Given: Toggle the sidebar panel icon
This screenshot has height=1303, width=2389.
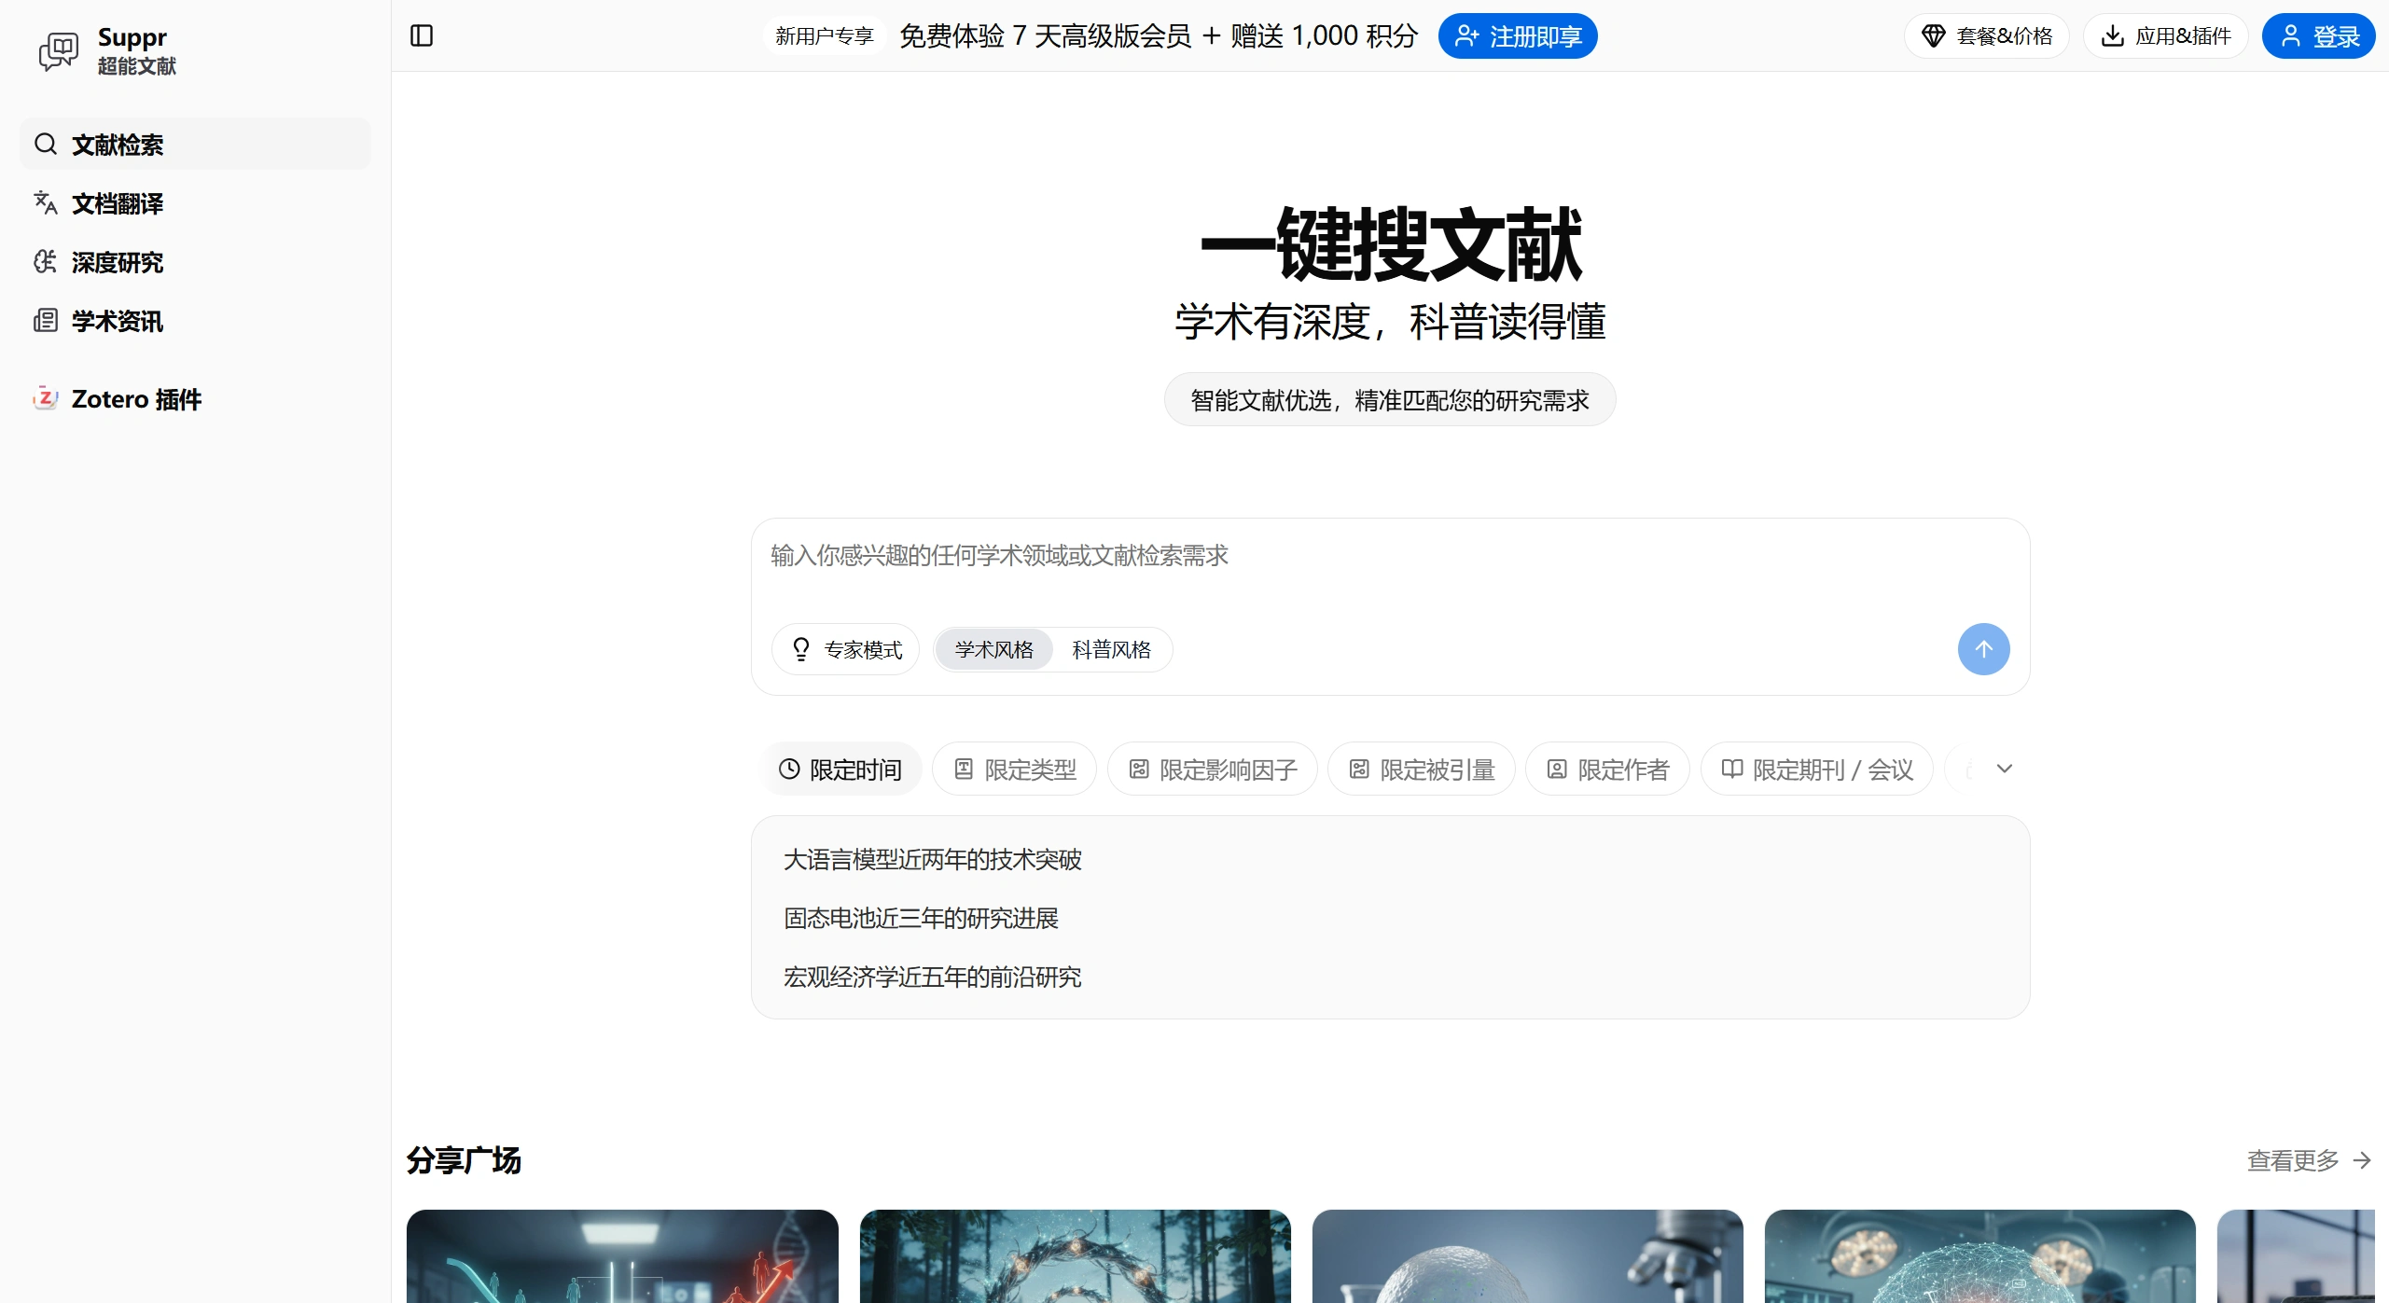Looking at the screenshot, I should pyautogui.click(x=422, y=35).
